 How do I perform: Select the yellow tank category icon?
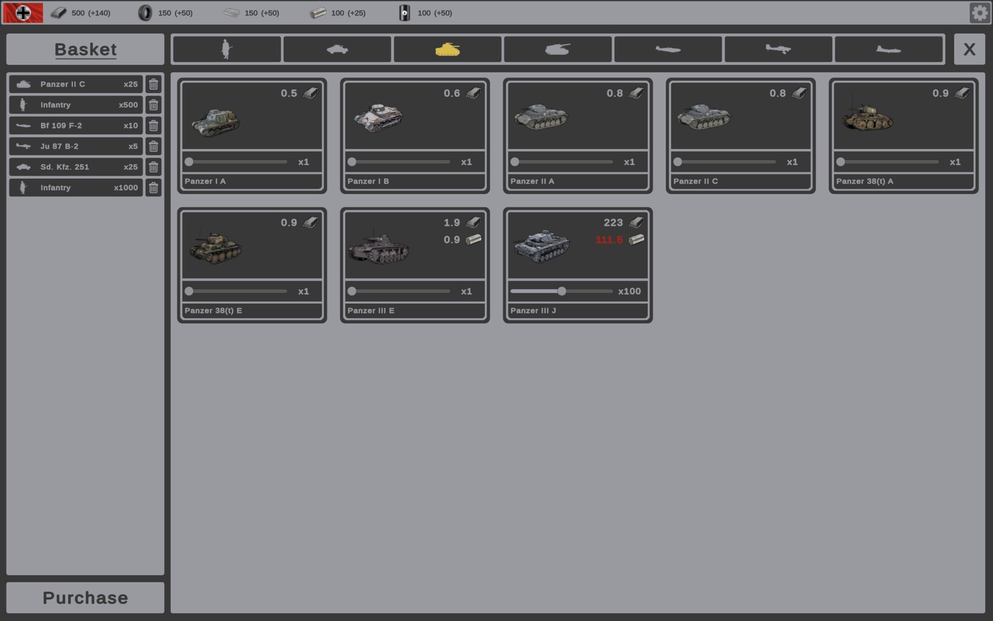(x=448, y=49)
